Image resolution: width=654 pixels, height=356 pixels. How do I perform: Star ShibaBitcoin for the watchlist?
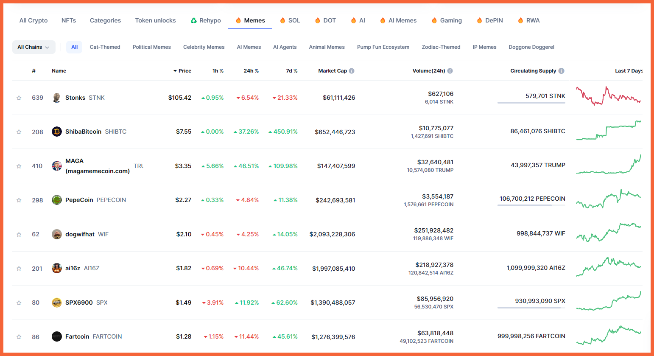coord(19,132)
